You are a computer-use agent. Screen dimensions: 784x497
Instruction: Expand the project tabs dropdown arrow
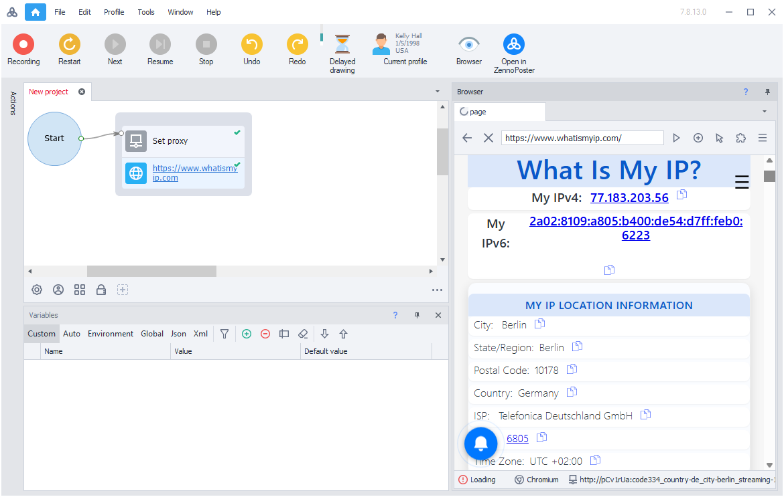[438, 92]
